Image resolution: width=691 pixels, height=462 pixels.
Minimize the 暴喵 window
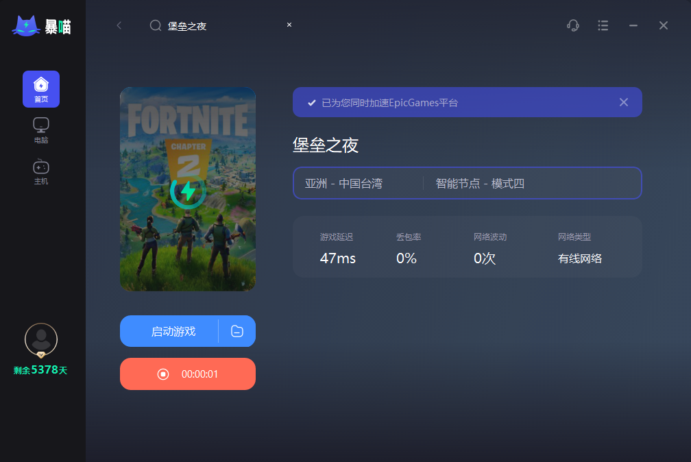coord(633,25)
